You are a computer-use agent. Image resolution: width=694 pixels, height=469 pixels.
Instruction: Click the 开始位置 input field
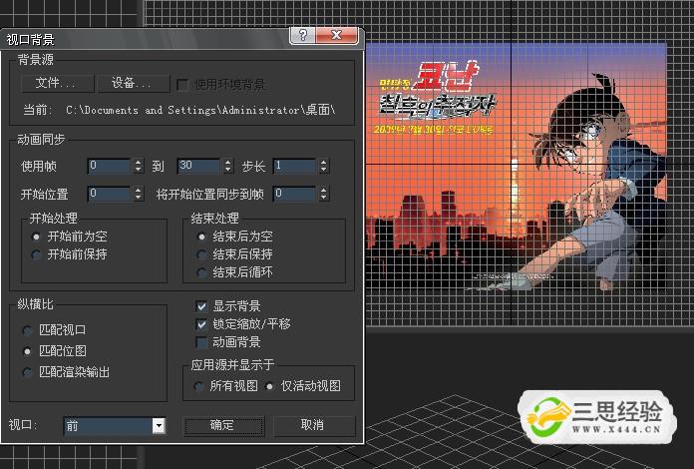109,194
